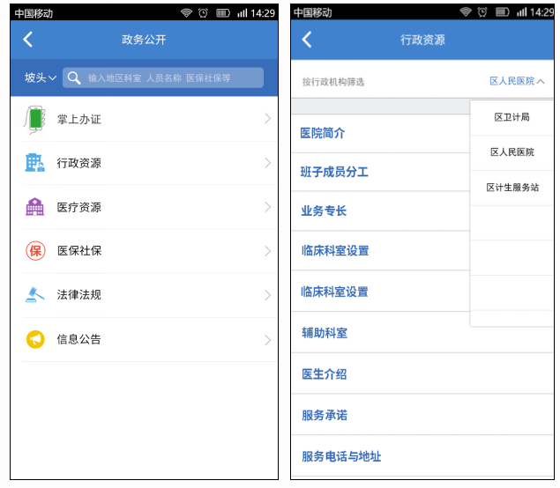Image resolution: width=560 pixels, height=488 pixels.
Task: Tap the 信息公告 megaphone icon
Action: click(x=34, y=339)
